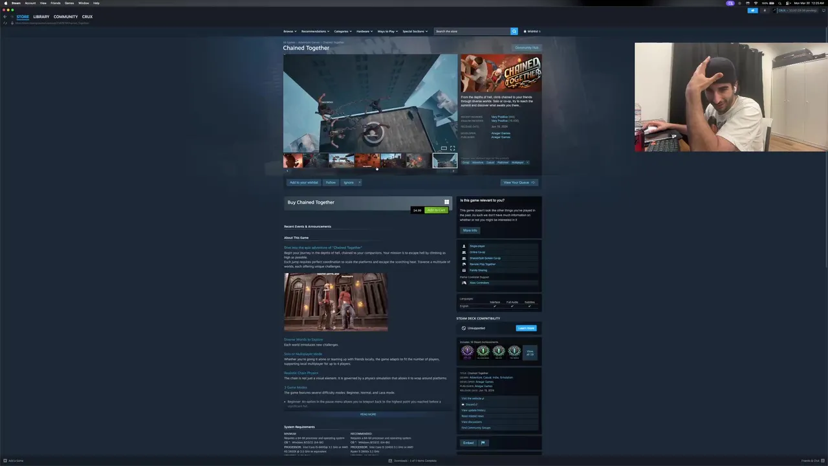Viewport: 828px width, 466px height.
Task: Click the Remote Play Together icon
Action: click(464, 264)
